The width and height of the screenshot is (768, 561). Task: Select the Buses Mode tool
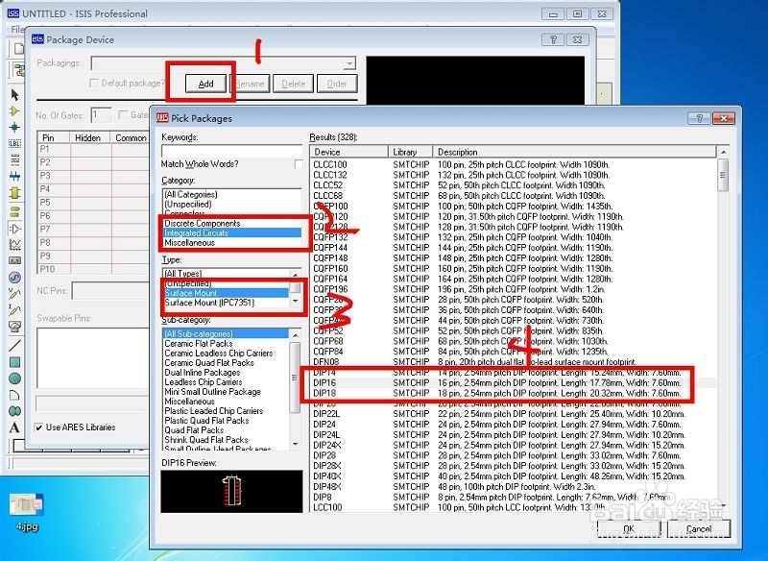click(x=14, y=176)
